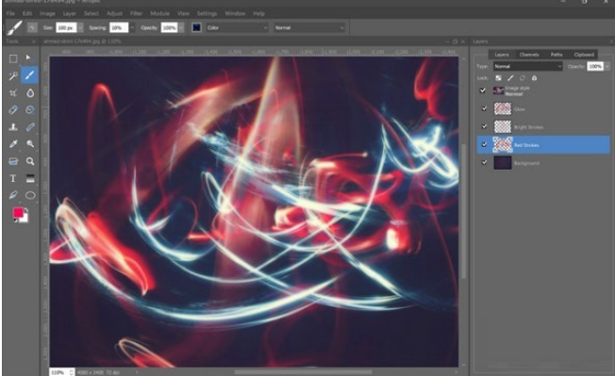Select the ellipse shape tool

30,195
